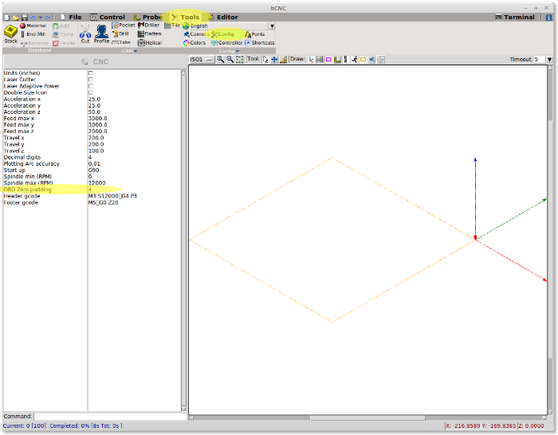558x435 pixels.
Task: Toggle camera display in Draw toolbar
Action: coord(371,60)
